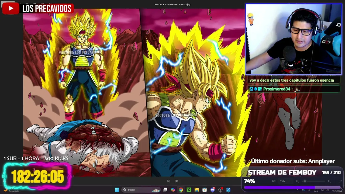The height and width of the screenshot is (194, 345).
Task: Open Microsoft Store from the taskbar
Action: click(x=205, y=190)
